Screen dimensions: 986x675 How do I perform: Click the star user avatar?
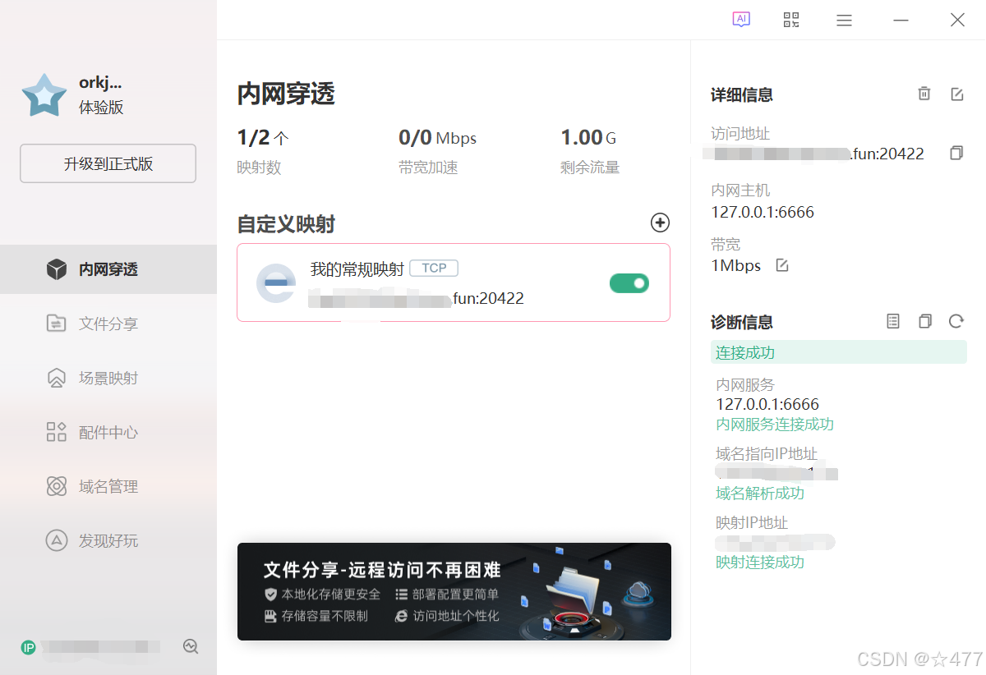tap(44, 95)
